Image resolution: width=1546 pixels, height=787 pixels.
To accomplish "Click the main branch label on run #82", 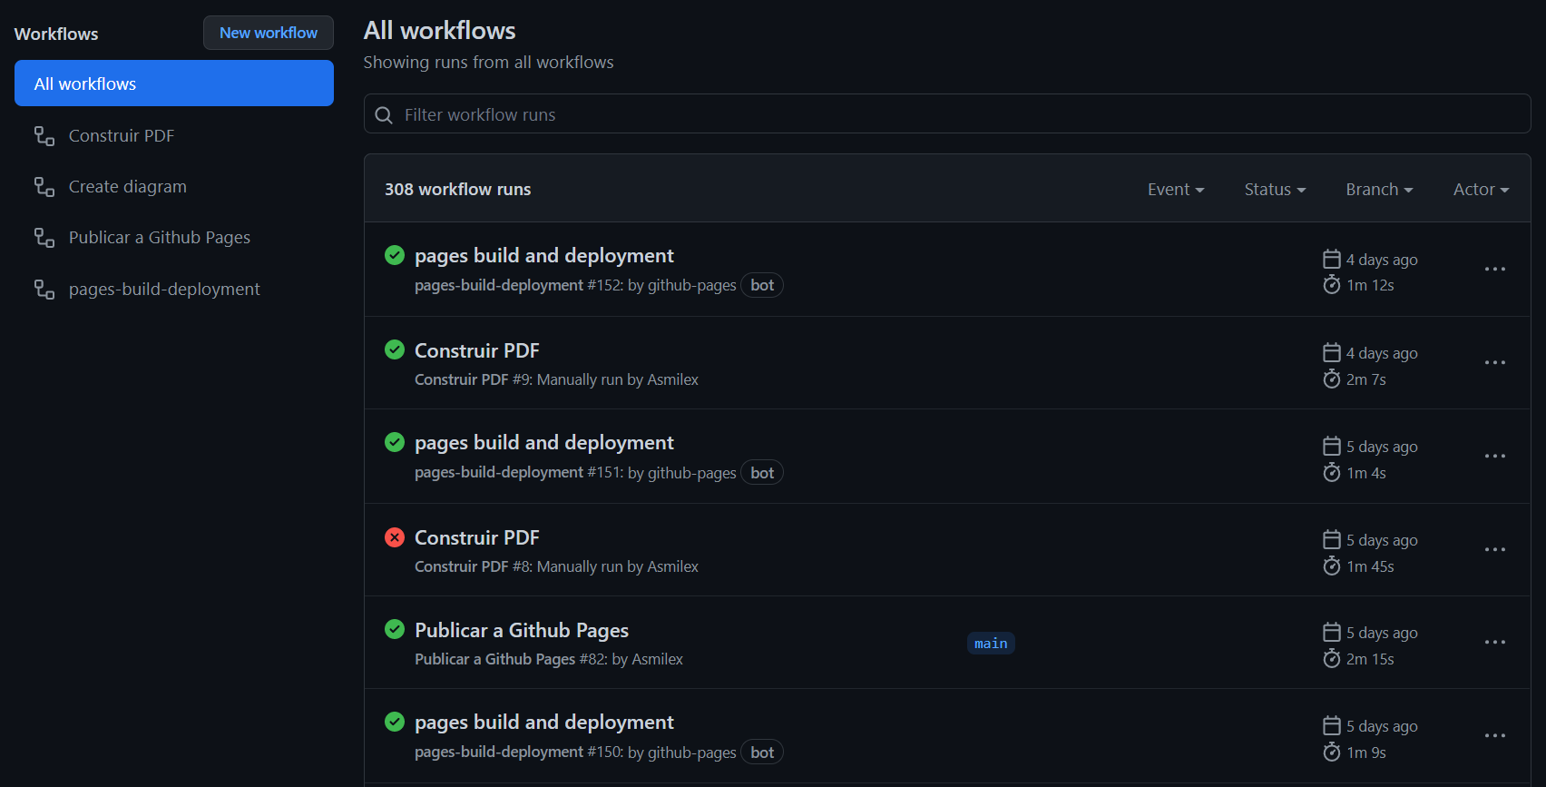I will click(991, 644).
